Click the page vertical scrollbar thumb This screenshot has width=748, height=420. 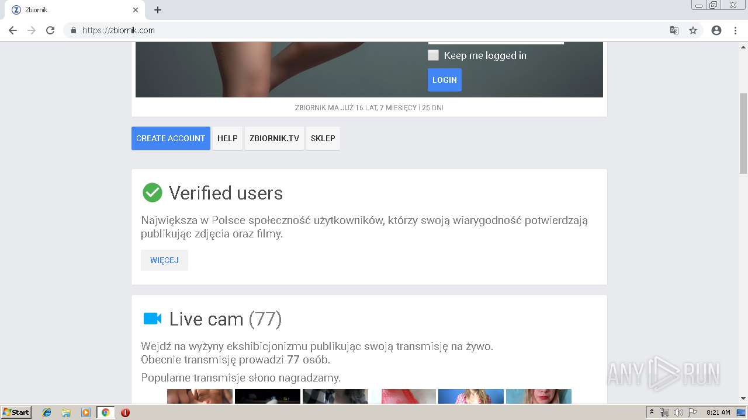coord(743,133)
